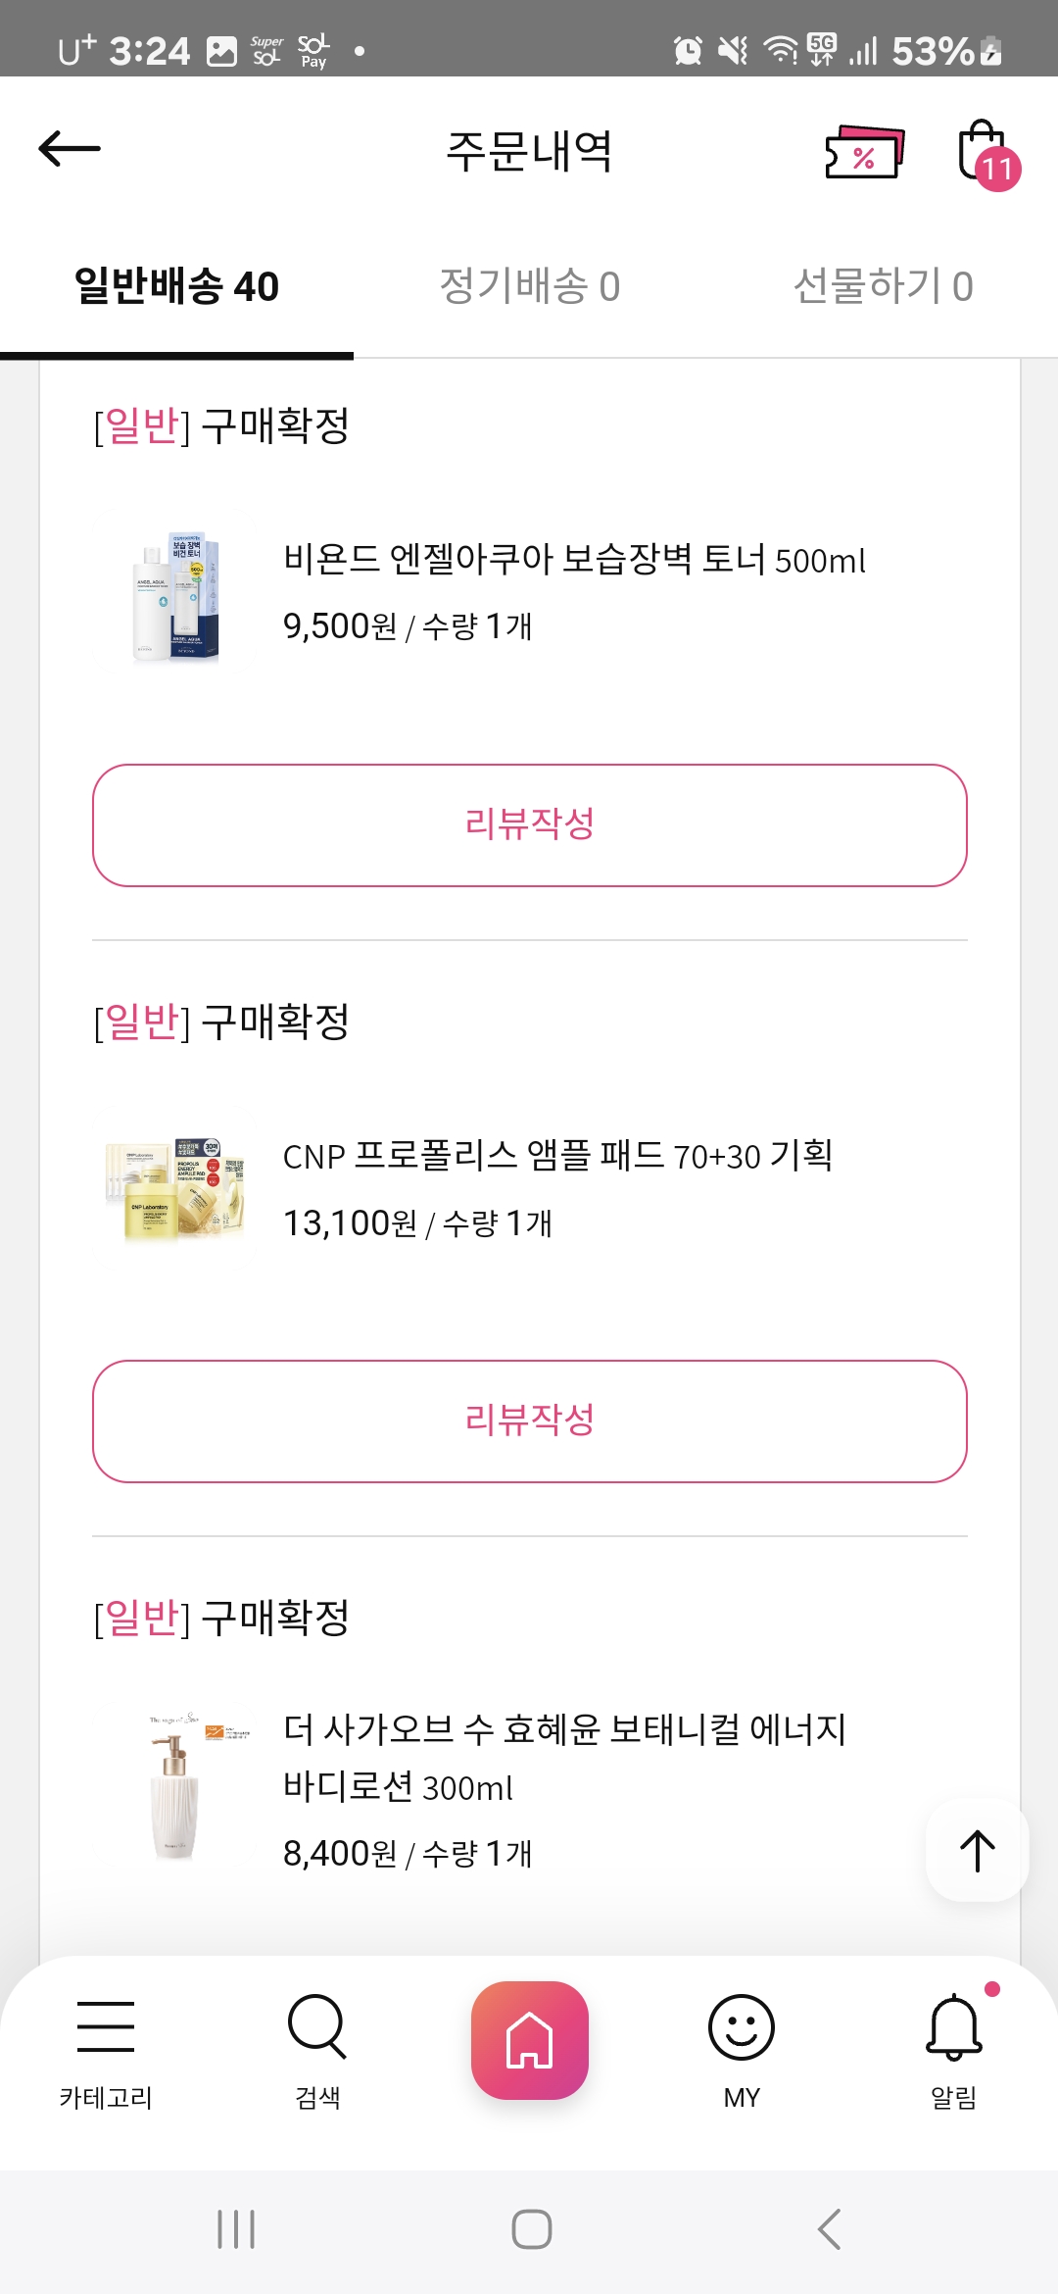Go to home via pink house icon
Image resolution: width=1058 pixels, height=2294 pixels.
[x=529, y=2040]
